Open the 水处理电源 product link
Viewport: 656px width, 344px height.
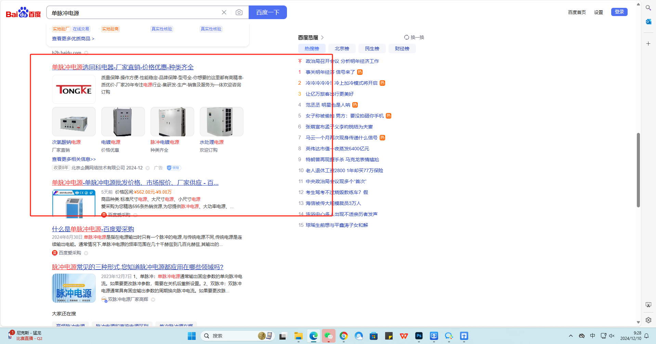[x=212, y=142]
